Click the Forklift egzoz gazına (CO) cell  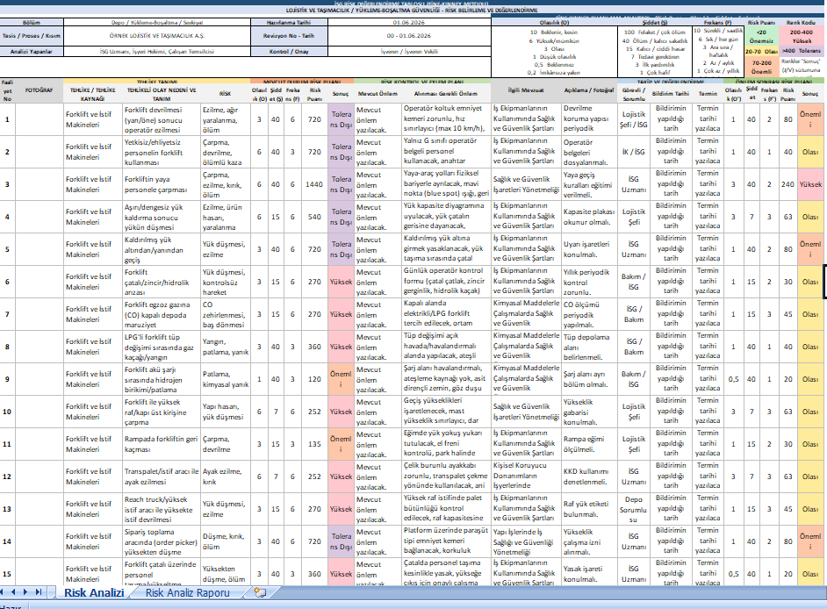point(162,314)
